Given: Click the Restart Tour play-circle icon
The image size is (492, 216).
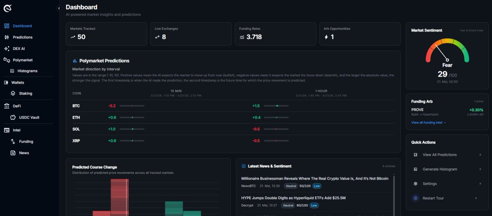Looking at the screenshot, I should pos(415,198).
